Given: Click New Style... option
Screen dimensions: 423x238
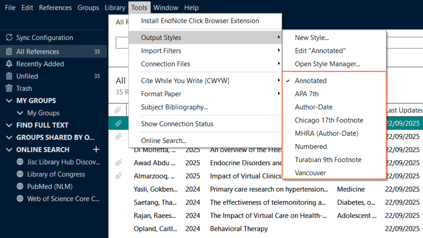Looking at the screenshot, I should tap(312, 38).
